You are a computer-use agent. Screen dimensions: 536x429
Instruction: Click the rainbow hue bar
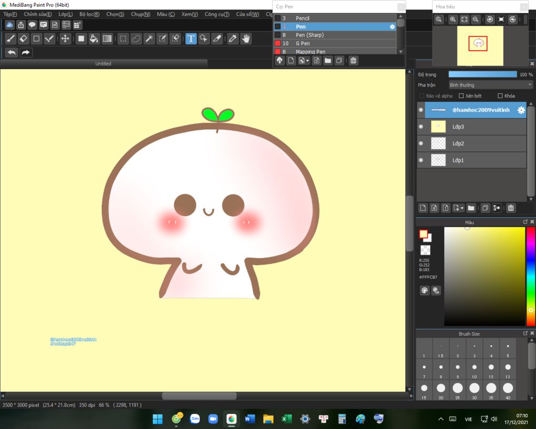[531, 276]
